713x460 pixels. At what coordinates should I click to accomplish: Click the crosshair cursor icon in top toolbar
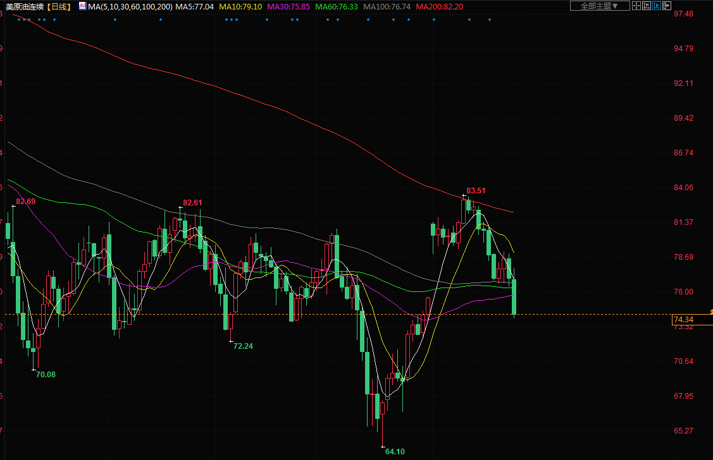(x=636, y=6)
